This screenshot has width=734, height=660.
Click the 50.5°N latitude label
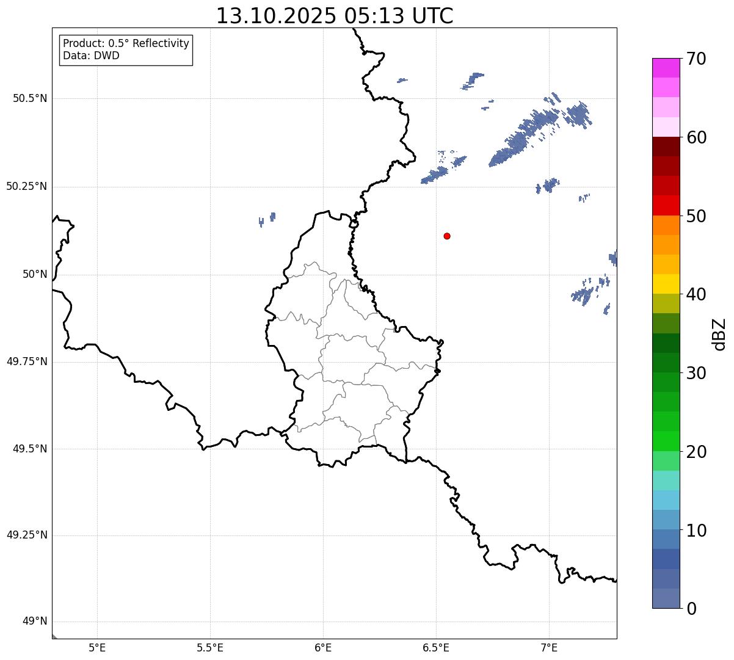click(x=30, y=98)
